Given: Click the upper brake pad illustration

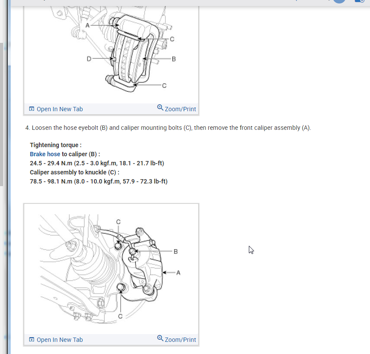Looking at the screenshot, I should point(111,54).
